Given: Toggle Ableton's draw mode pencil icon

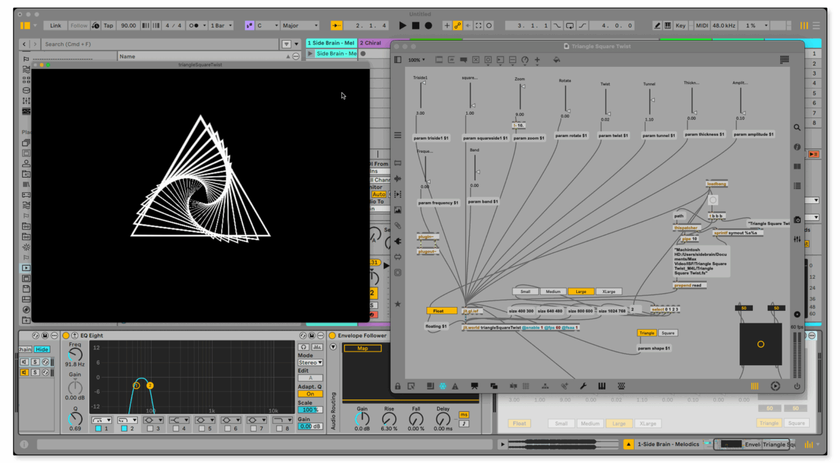Looking at the screenshot, I should 657,26.
